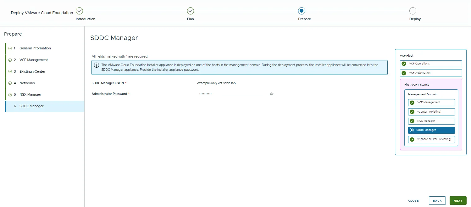Click the Plan step checkmark circle
This screenshot has width=471, height=207.
click(191, 11)
